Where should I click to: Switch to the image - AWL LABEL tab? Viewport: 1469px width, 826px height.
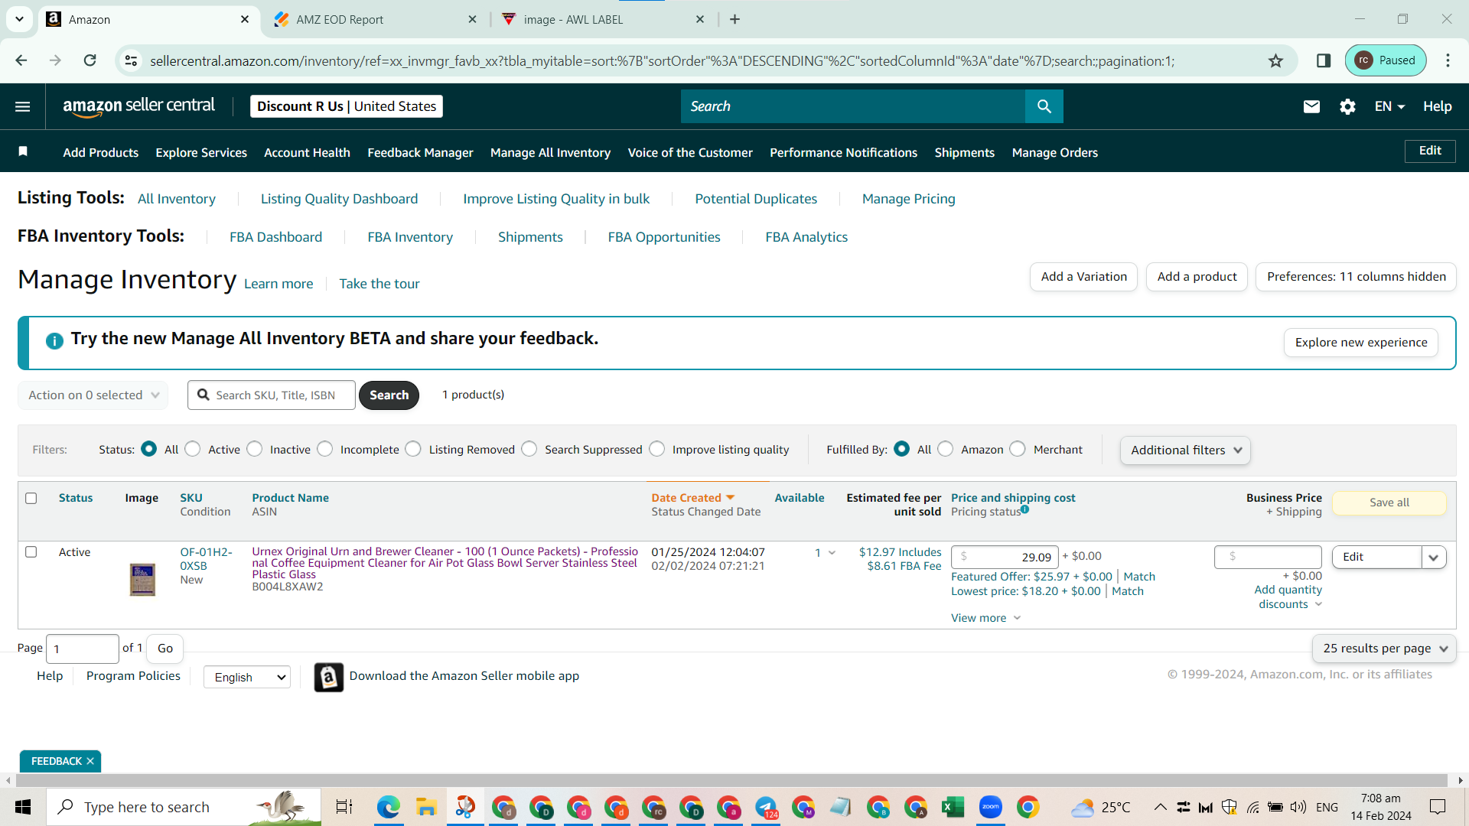604,19
